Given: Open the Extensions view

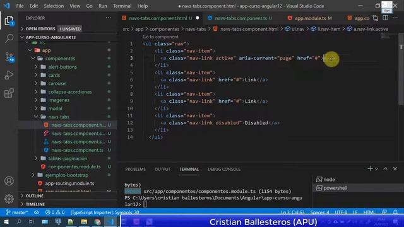Looking at the screenshot, I should pos(9,93).
